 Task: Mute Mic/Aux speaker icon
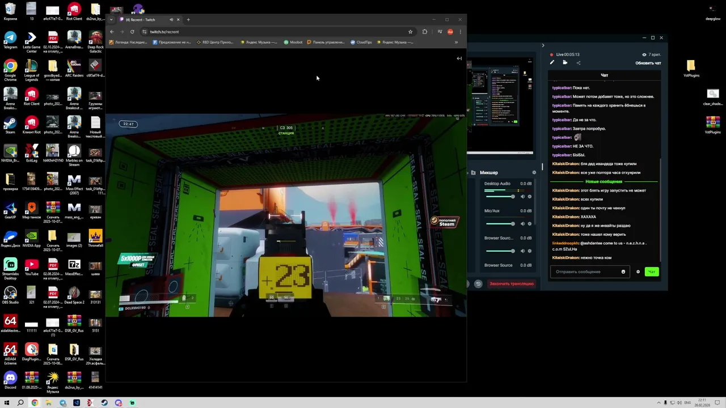(522, 224)
